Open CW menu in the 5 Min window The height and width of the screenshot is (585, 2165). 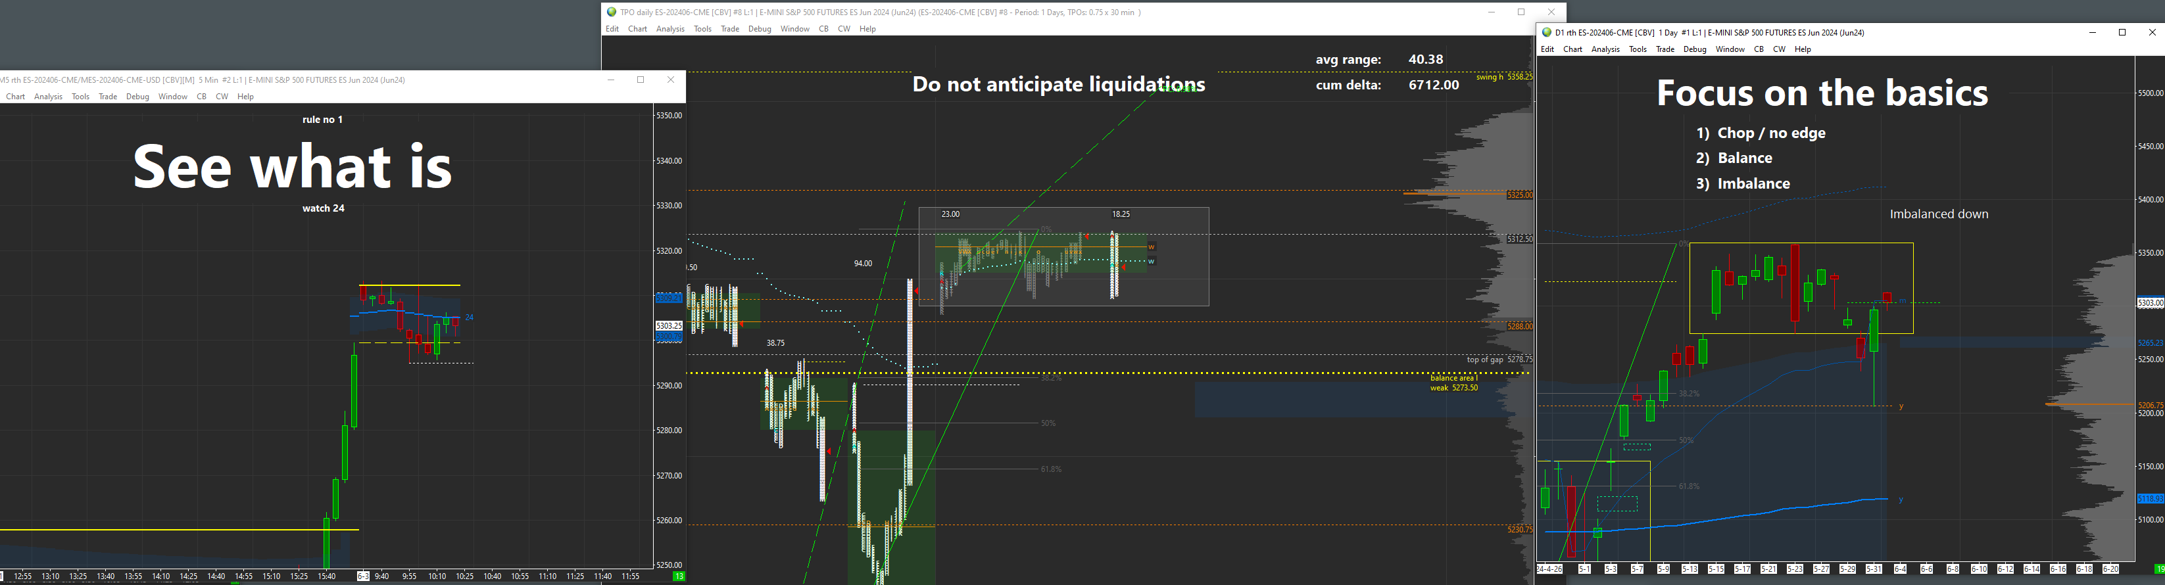222,97
